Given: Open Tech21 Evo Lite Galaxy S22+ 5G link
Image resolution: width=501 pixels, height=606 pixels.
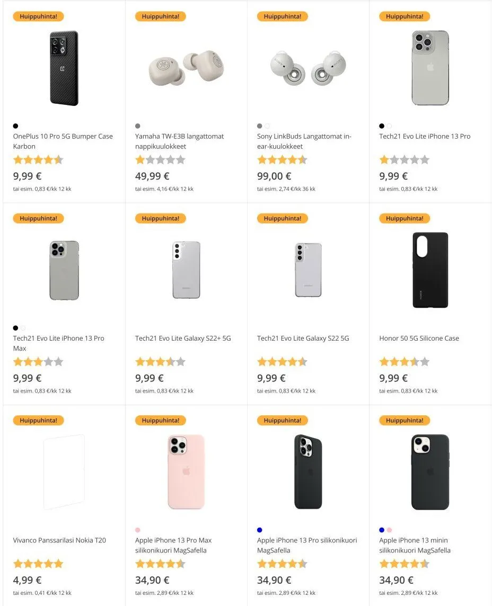Looking at the screenshot, I should 183,338.
